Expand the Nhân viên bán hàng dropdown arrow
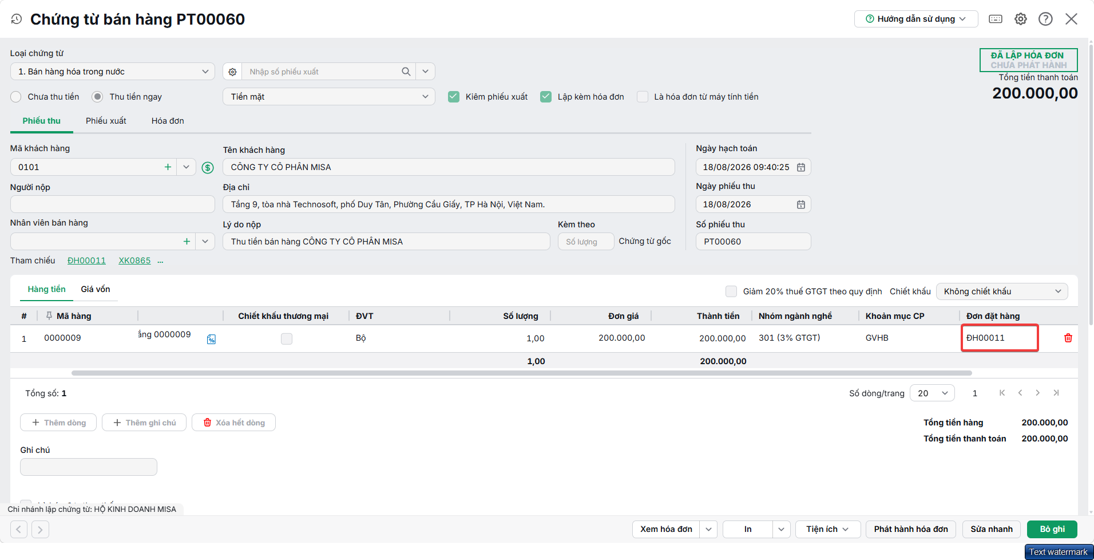 tap(205, 242)
